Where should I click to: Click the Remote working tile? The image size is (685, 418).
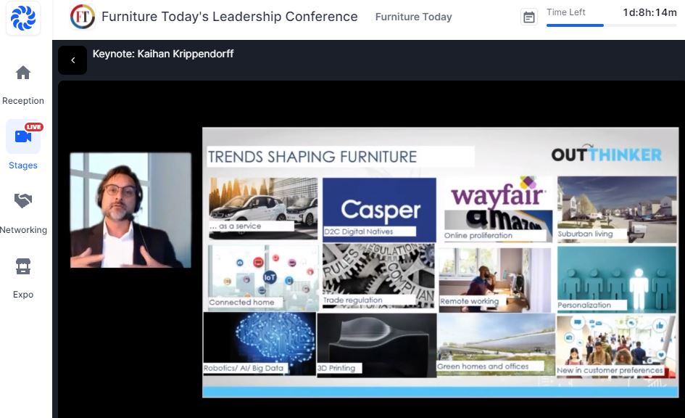495,279
